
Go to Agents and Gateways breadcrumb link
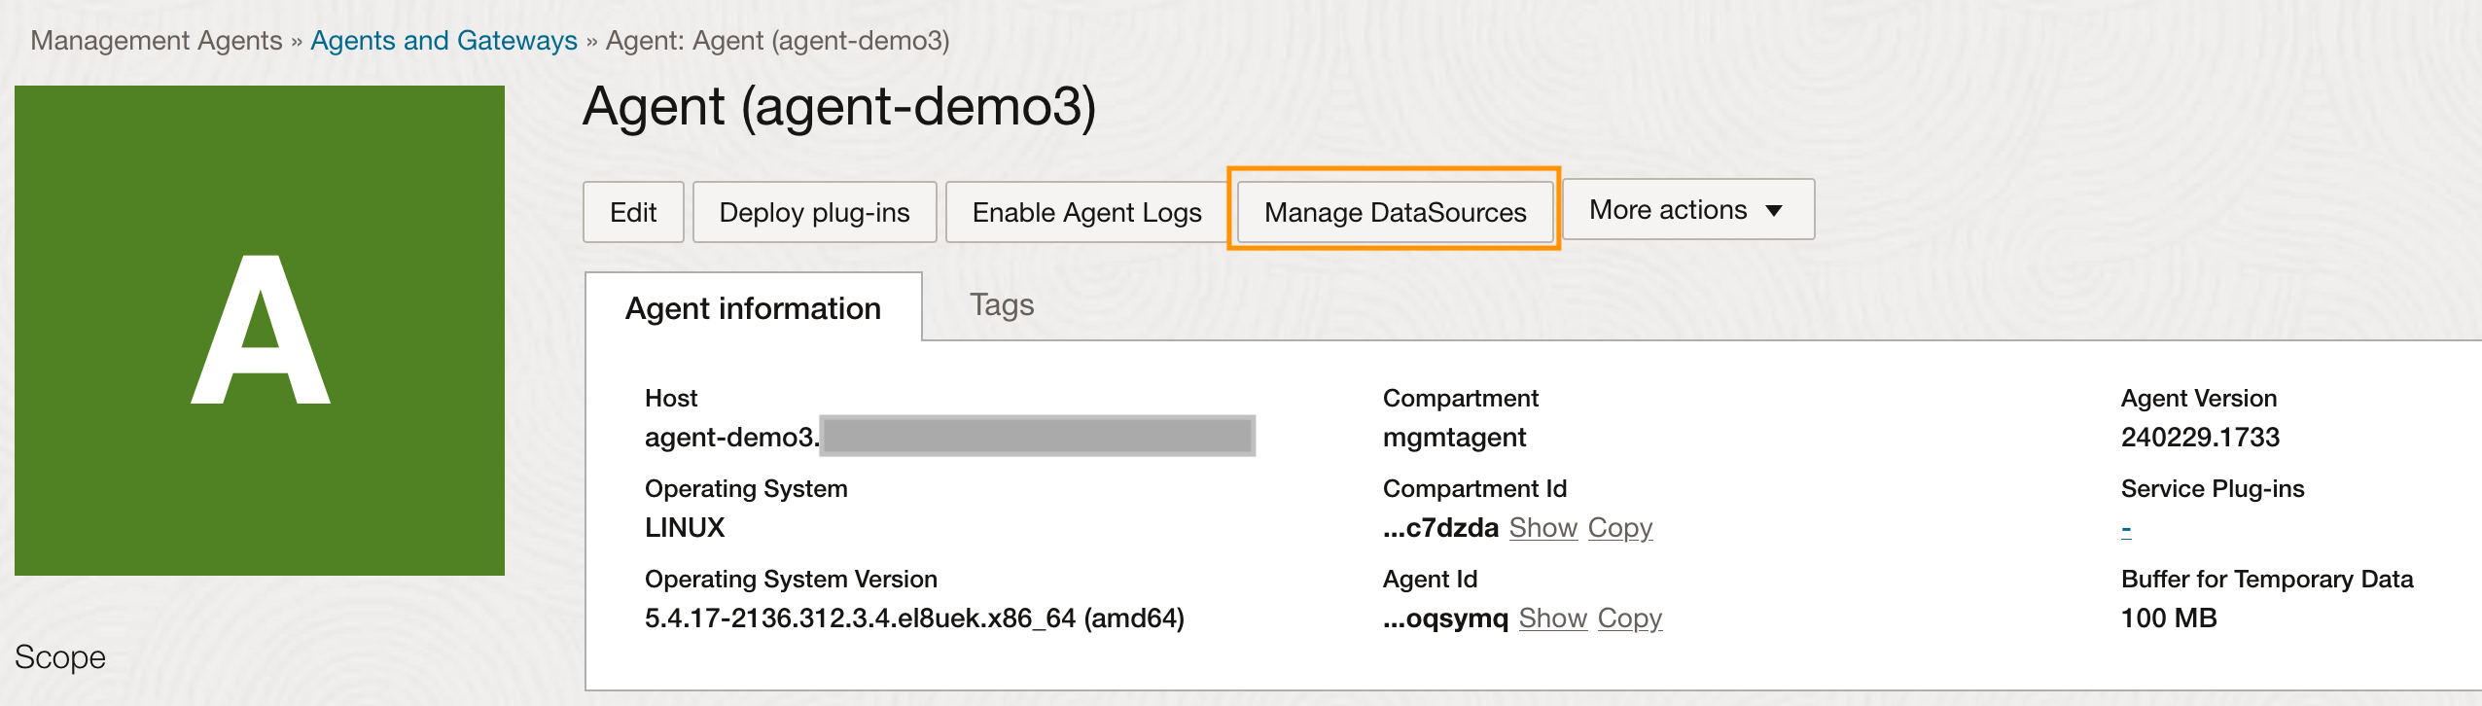(x=443, y=41)
